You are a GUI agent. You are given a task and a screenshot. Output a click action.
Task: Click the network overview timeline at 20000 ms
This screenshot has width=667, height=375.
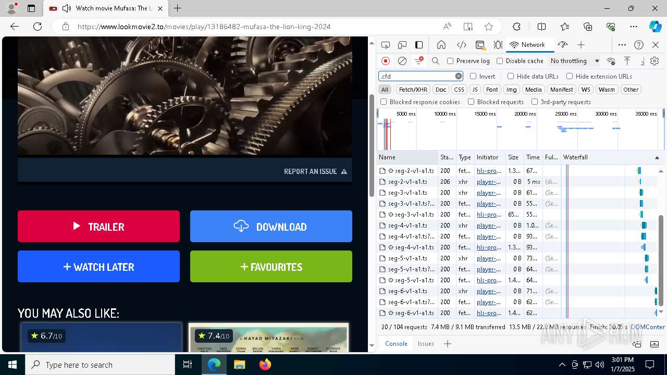(x=525, y=114)
